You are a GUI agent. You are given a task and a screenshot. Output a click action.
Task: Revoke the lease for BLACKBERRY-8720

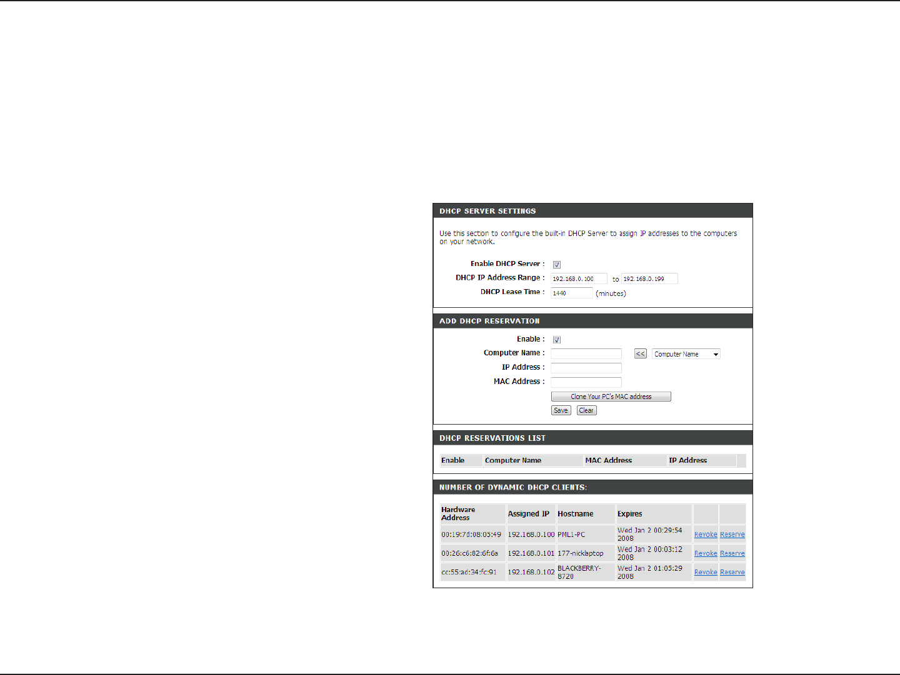click(x=706, y=572)
